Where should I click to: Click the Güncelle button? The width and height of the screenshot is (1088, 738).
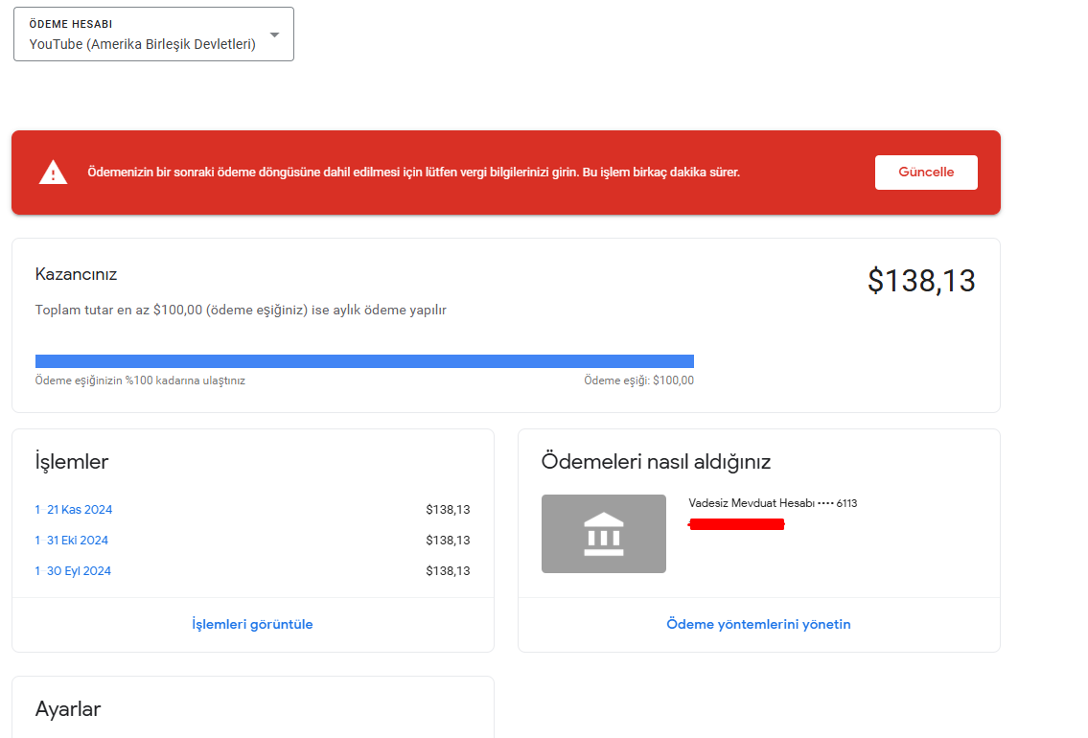click(926, 172)
